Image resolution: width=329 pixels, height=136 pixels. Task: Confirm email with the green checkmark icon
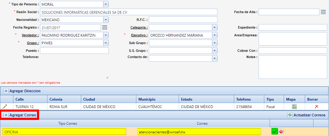tap(274, 132)
